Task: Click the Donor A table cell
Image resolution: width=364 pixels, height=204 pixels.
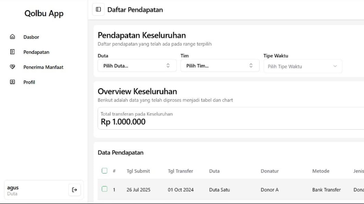Action: (x=269, y=190)
